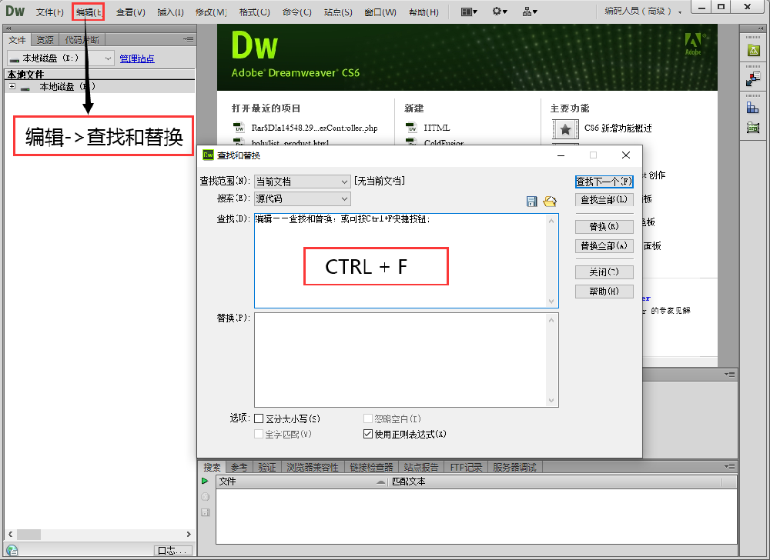The height and width of the screenshot is (560, 770).
Task: Click the drive icon in the local files tree
Action: 25,87
